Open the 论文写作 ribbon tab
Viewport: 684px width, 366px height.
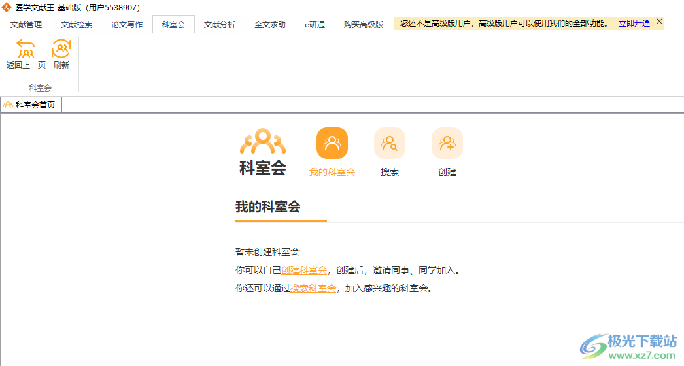127,25
